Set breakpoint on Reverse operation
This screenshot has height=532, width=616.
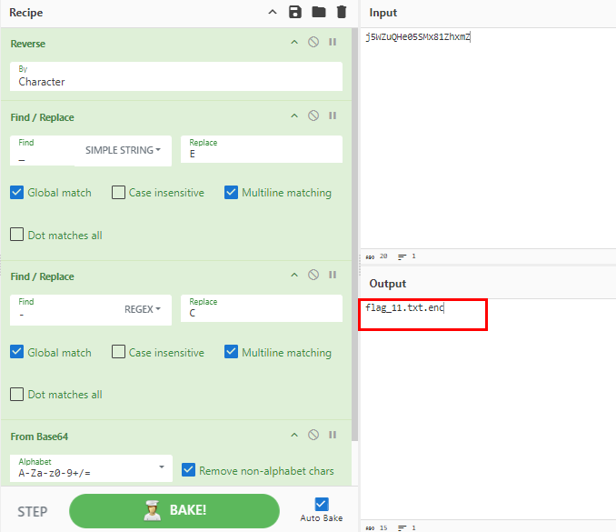(x=333, y=42)
